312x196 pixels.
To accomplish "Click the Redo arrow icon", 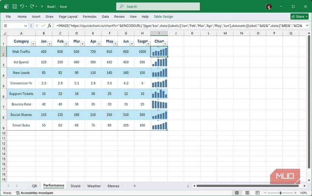I will pos(32,6).
